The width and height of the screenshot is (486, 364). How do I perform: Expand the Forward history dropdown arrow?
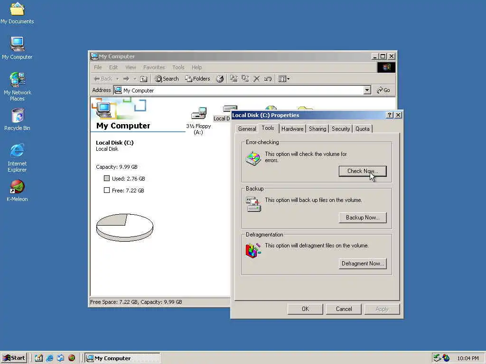pos(135,79)
